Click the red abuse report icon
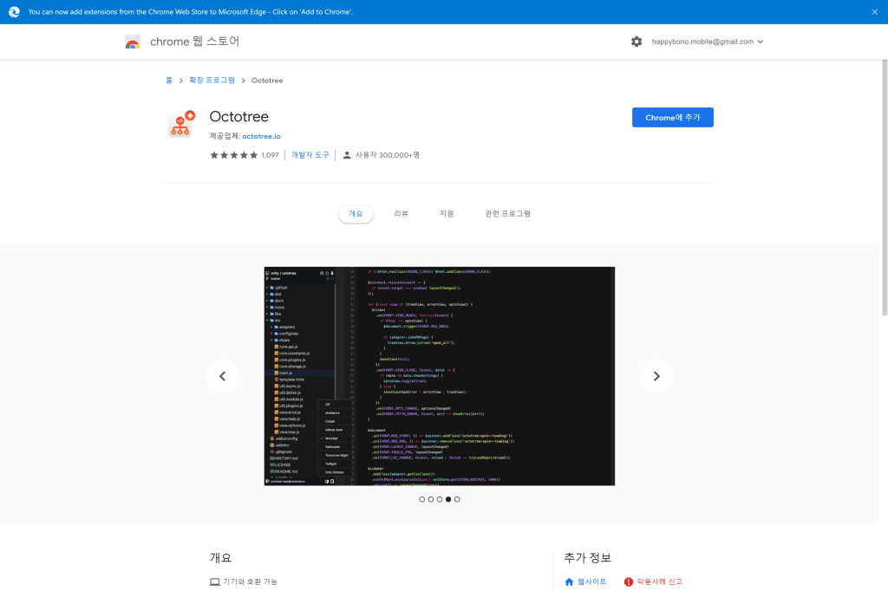Viewport: 888px width, 591px height. coord(628,582)
